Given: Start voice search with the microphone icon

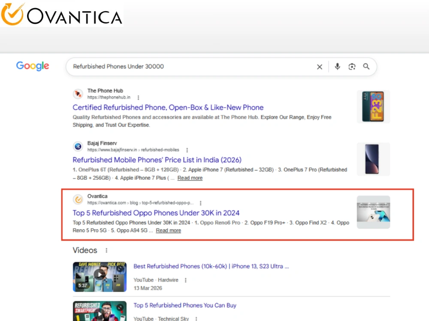Looking at the screenshot, I should tap(337, 67).
